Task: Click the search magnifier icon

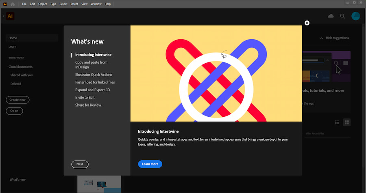Action: [342, 16]
